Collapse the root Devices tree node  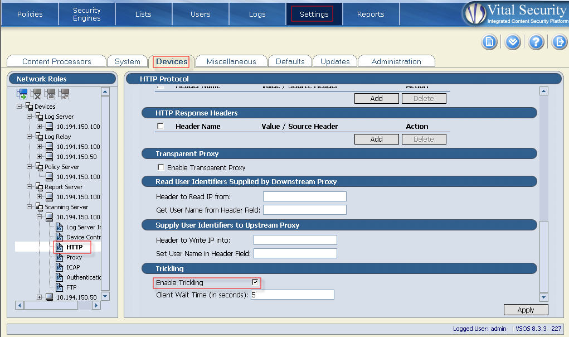[x=20, y=107]
